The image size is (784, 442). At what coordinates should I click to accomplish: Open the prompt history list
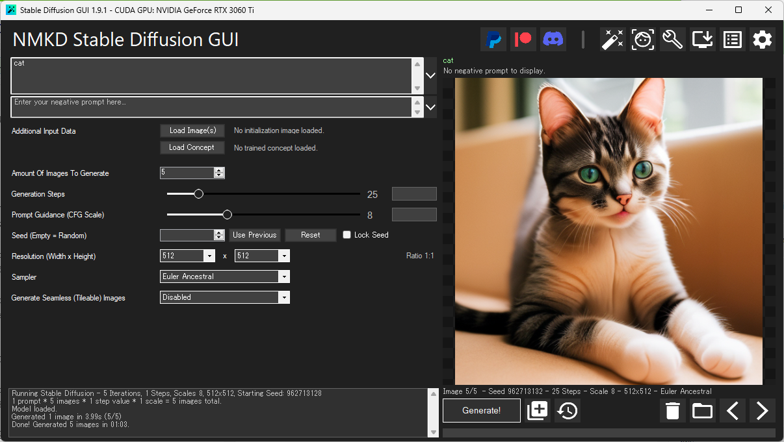(x=732, y=39)
